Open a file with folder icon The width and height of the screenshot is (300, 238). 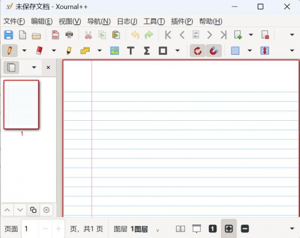(36, 36)
